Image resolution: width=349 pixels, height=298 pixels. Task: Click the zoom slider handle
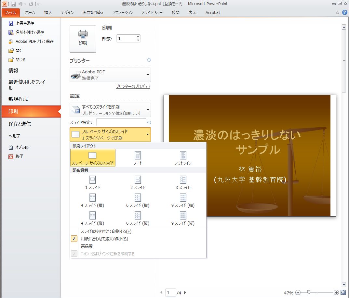(308, 292)
